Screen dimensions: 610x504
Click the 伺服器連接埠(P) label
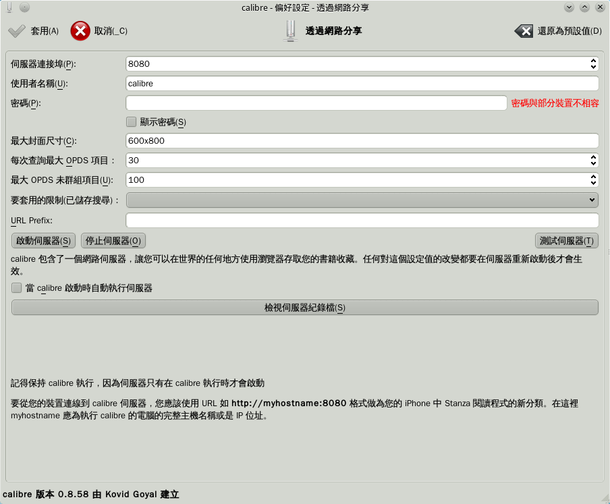43,64
